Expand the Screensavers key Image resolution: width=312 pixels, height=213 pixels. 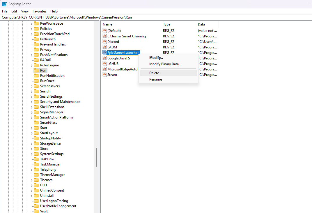tap(31, 86)
